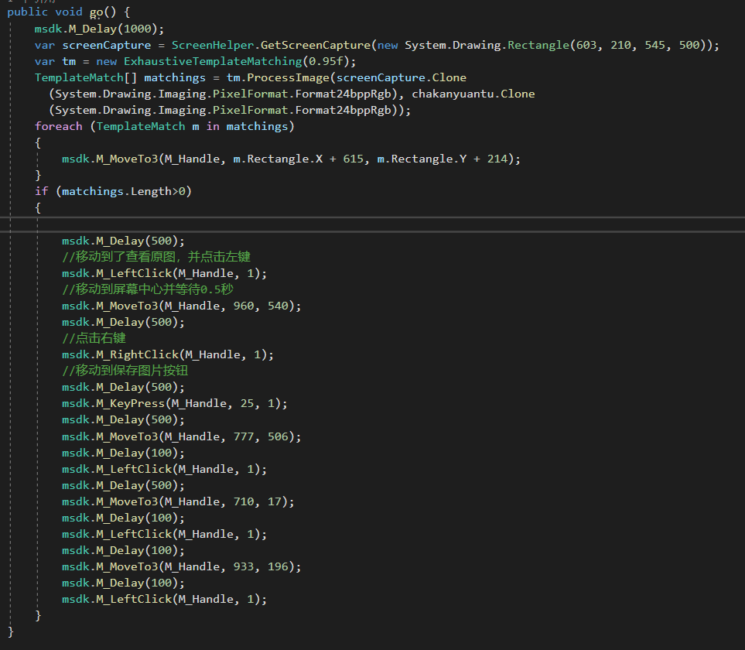Viewport: 745px width, 650px height.
Task: Click the chakanyuantu variable
Action: pos(452,94)
